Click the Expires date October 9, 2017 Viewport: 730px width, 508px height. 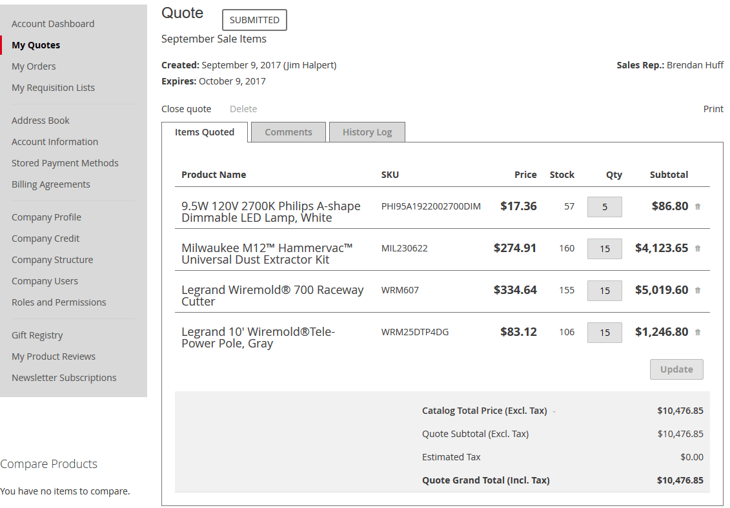[232, 81]
